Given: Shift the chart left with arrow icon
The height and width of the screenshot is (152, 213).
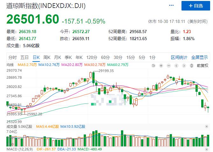Looking at the screenshot, I should 176,66.
